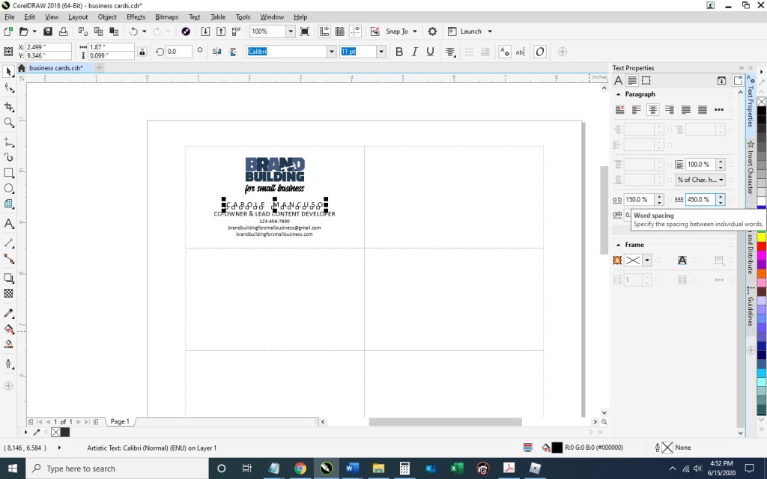Screen dimensions: 767x479
Task: Open the Calibri font list dropdown
Action: pos(331,52)
